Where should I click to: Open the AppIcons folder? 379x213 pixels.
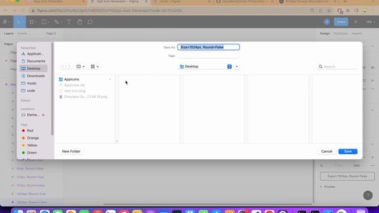click(72, 79)
